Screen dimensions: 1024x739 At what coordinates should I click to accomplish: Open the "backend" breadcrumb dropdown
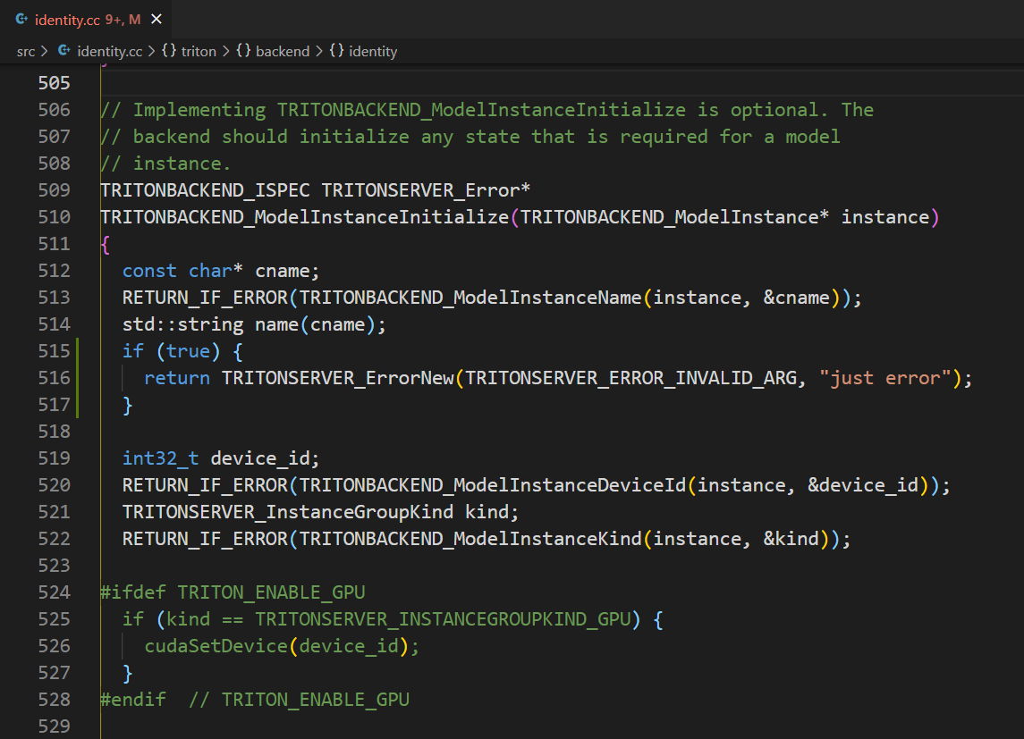pyautogui.click(x=282, y=51)
